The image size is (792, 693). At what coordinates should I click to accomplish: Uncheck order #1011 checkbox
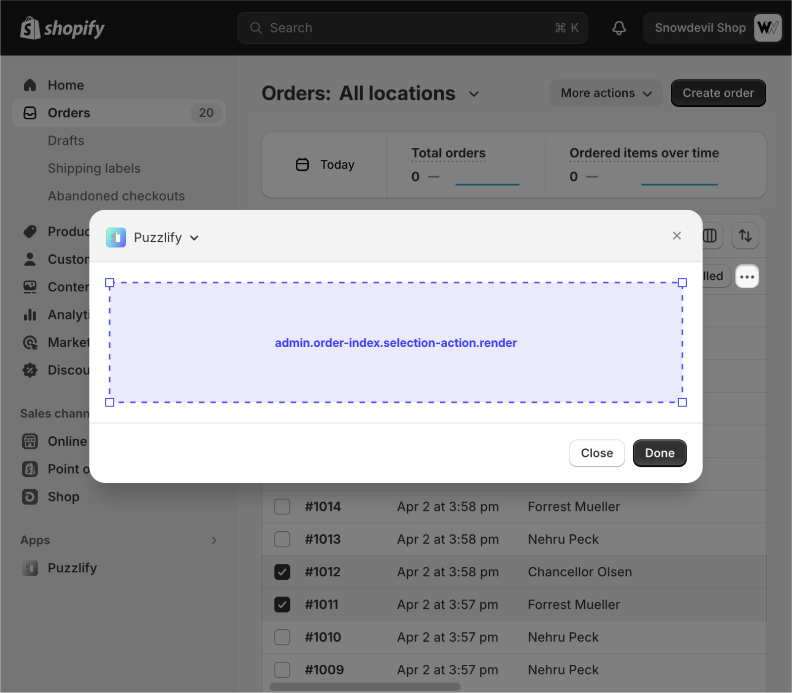point(282,604)
